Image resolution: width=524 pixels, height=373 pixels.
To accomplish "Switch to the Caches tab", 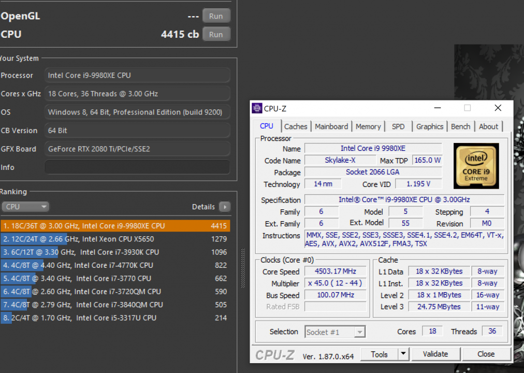I will tap(296, 126).
